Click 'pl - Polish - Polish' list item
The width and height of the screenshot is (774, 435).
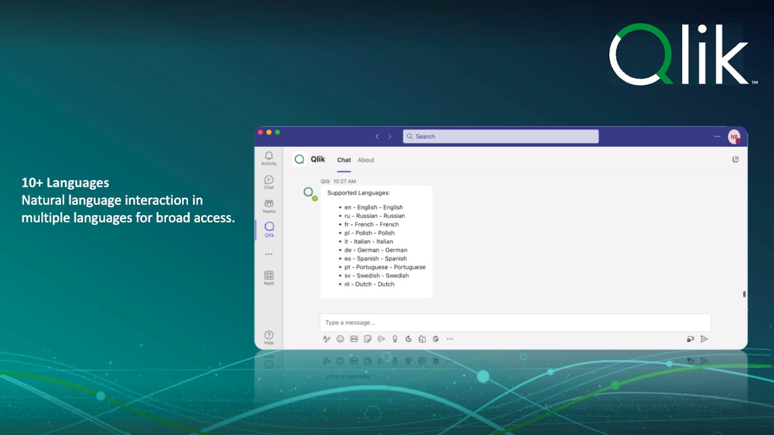[x=369, y=233]
